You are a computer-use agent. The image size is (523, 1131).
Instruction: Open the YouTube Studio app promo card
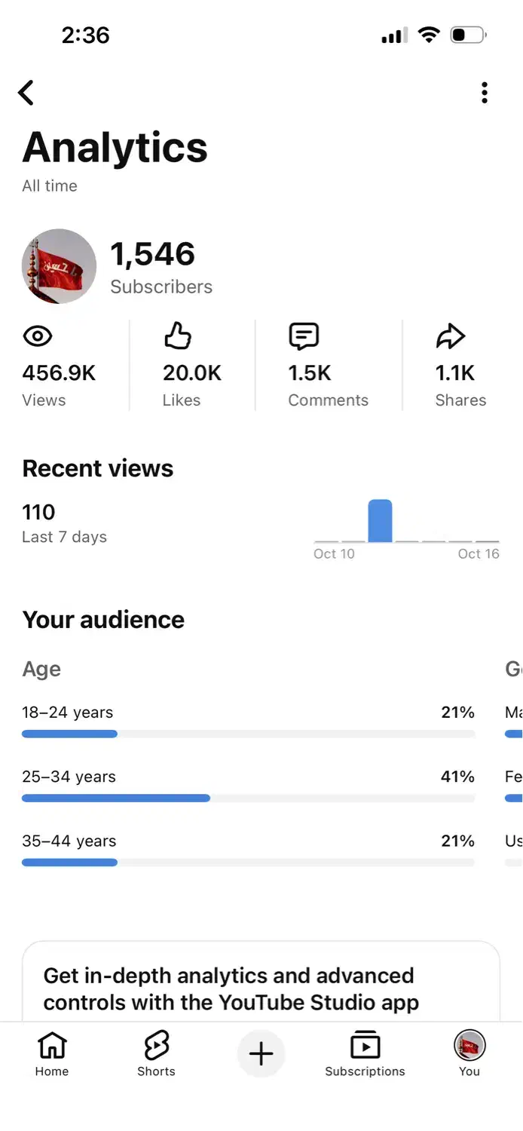[261, 988]
